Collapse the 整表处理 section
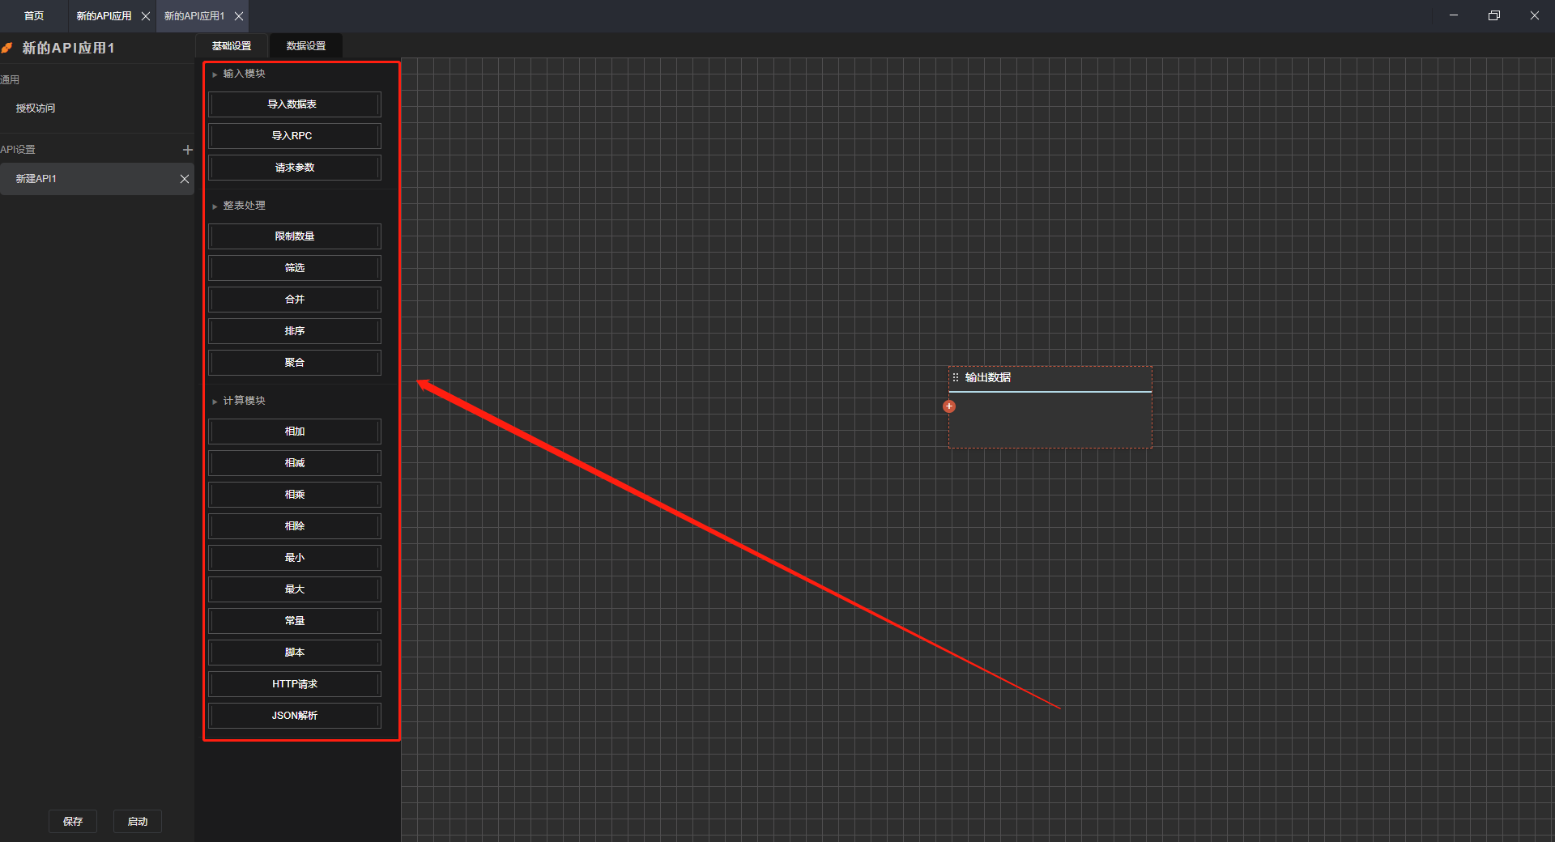The width and height of the screenshot is (1555, 842). [215, 206]
